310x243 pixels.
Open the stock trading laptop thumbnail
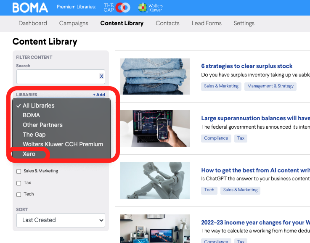(x=155, y=128)
